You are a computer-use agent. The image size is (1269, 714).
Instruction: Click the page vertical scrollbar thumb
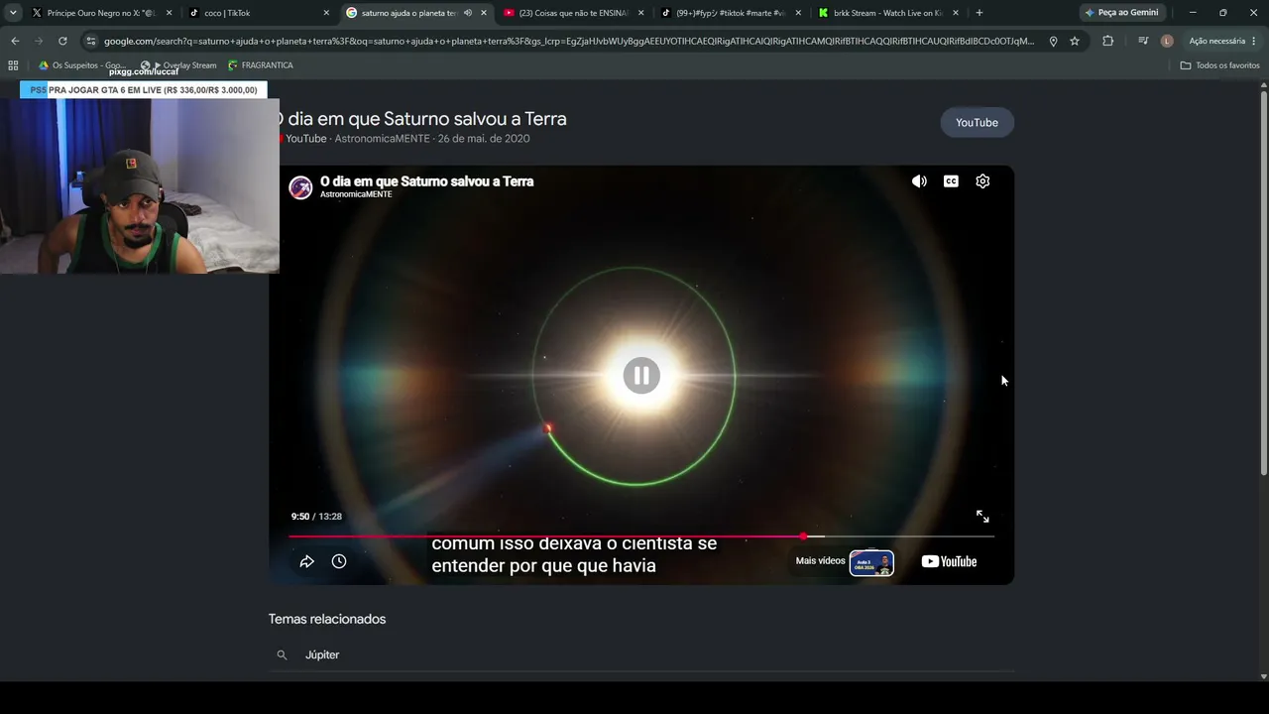tap(1263, 283)
